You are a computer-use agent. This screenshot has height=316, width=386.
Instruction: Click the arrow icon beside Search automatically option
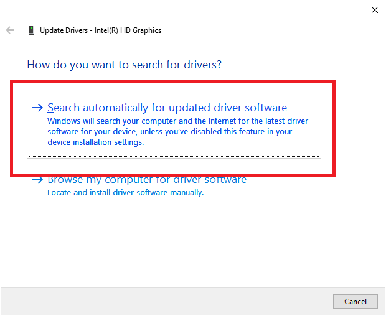[x=37, y=108]
